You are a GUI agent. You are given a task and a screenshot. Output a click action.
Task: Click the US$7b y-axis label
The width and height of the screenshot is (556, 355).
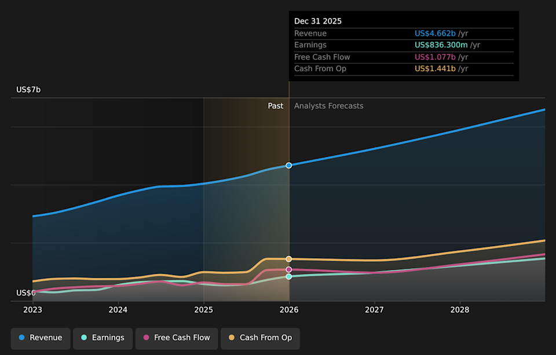click(x=28, y=90)
